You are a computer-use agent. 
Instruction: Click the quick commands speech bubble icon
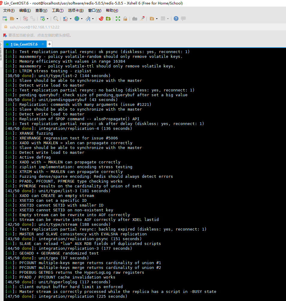click(183, 19)
